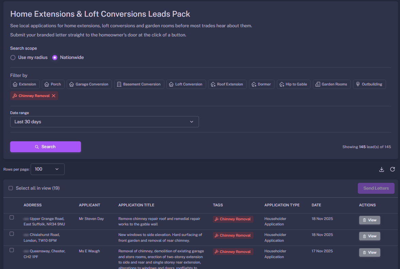Click the refresh results icon

coord(392,169)
